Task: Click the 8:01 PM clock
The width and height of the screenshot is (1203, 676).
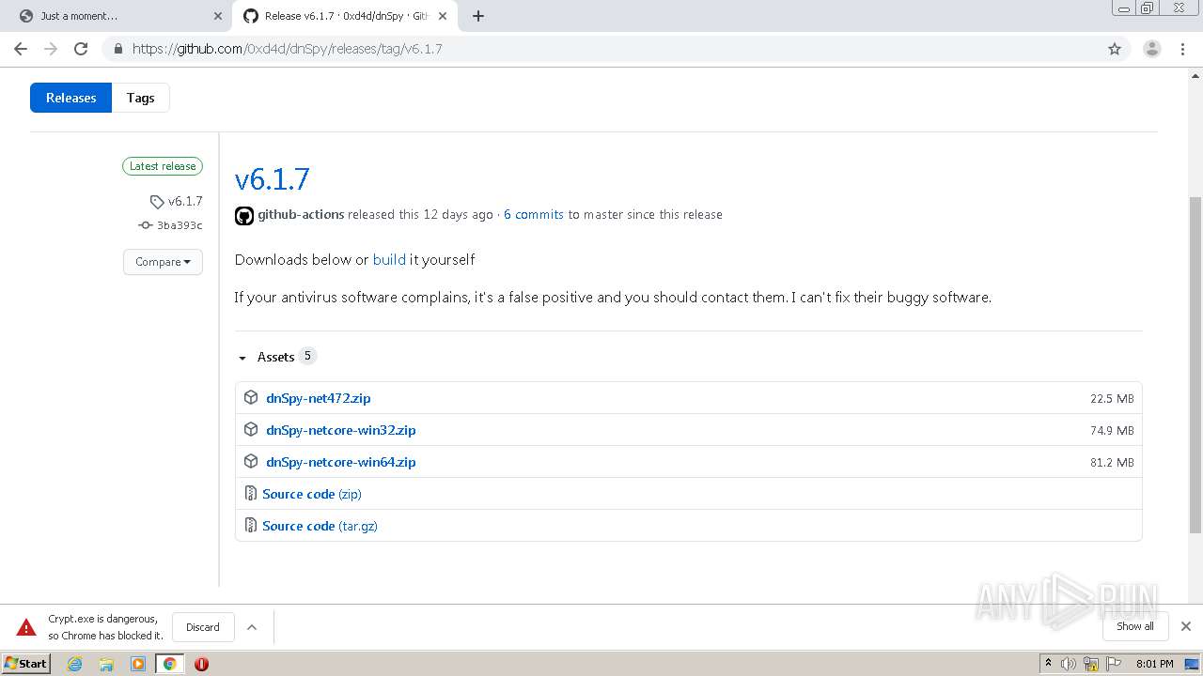Action: (x=1154, y=664)
